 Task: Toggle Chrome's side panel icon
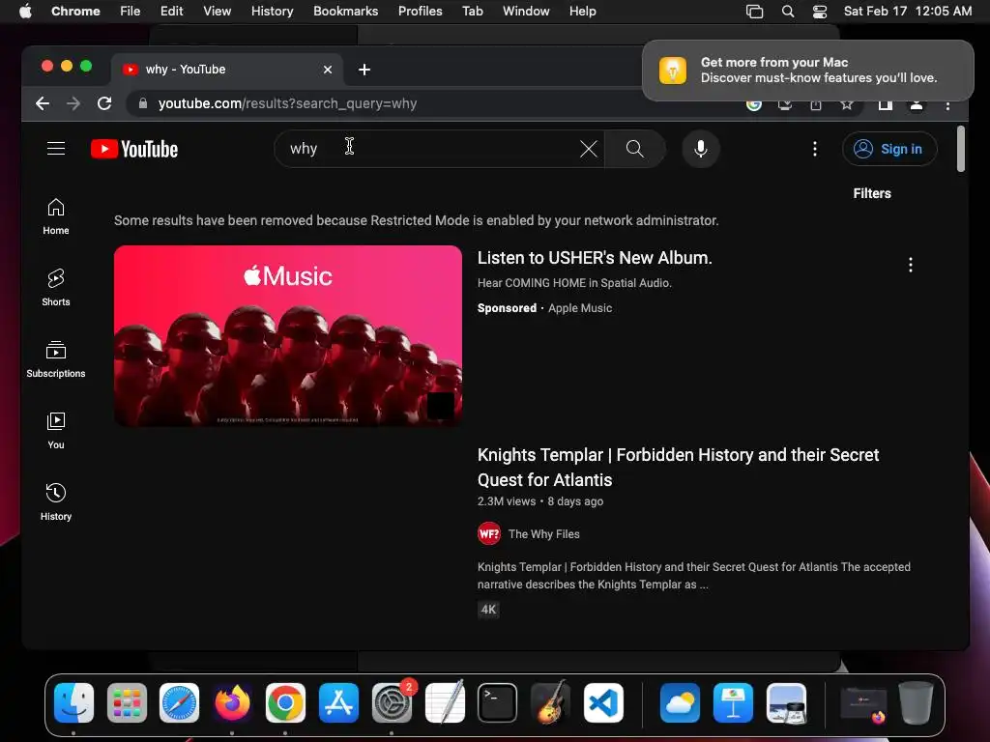pos(886,105)
